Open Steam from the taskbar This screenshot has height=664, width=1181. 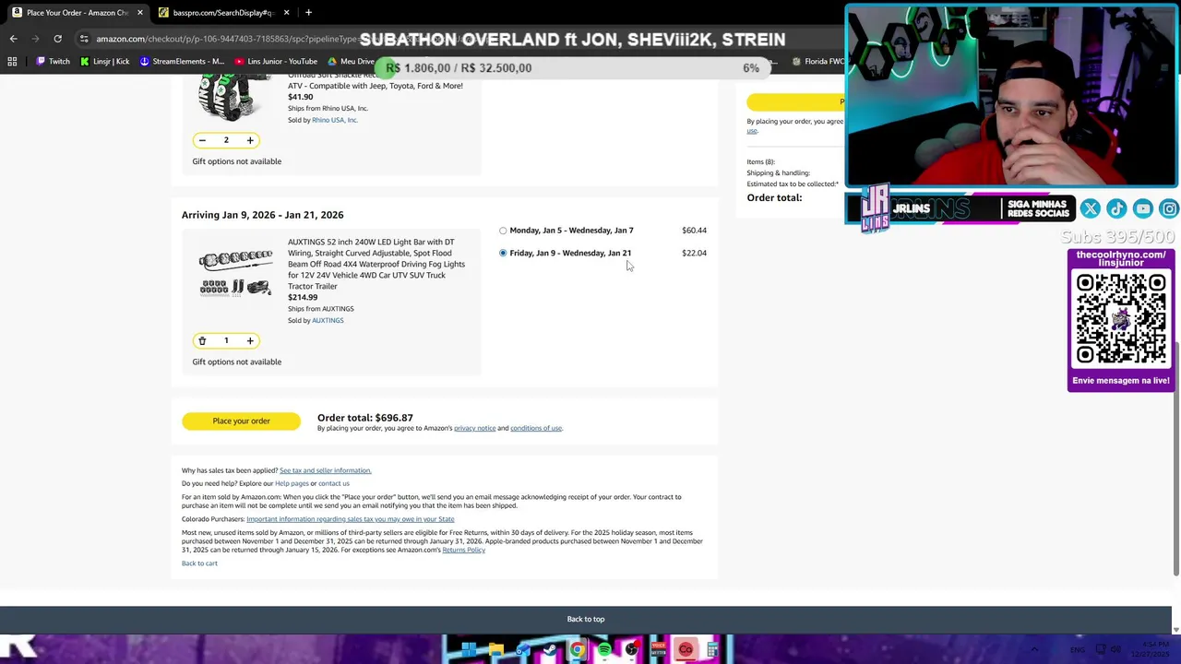coord(550,650)
